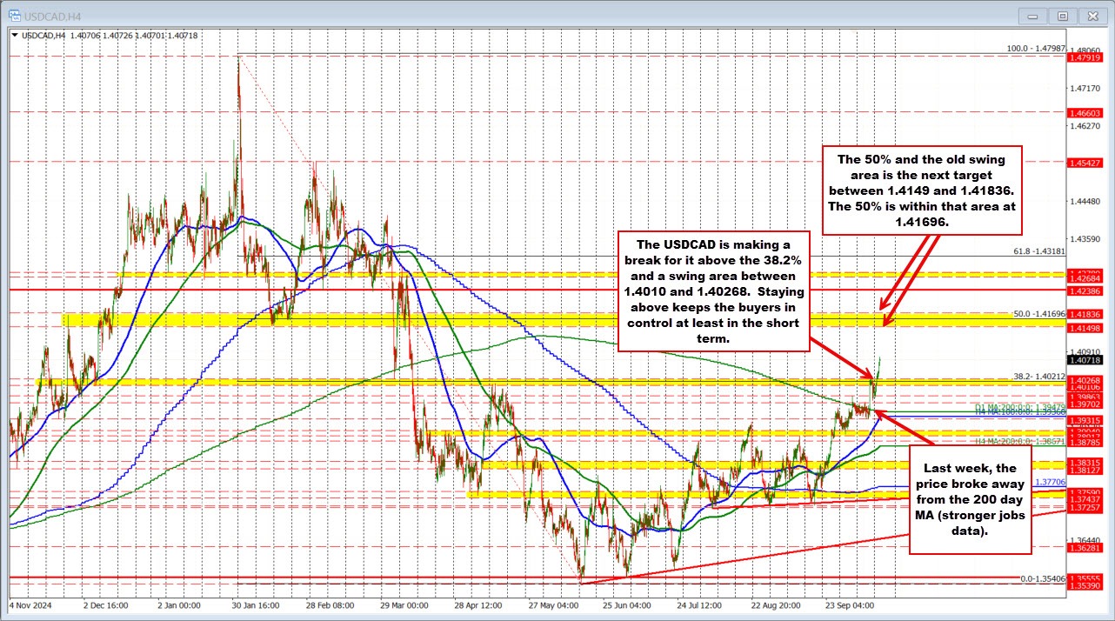Maximize the USDCAD,H4 chart window

[1062, 15]
